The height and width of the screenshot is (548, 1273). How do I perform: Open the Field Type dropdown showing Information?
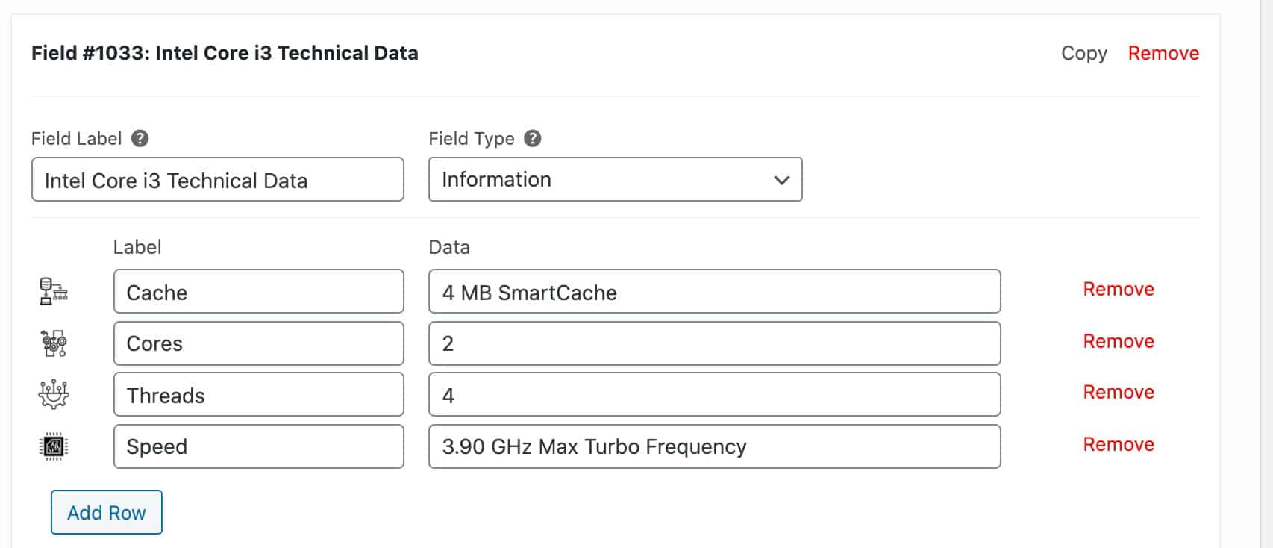tap(615, 179)
